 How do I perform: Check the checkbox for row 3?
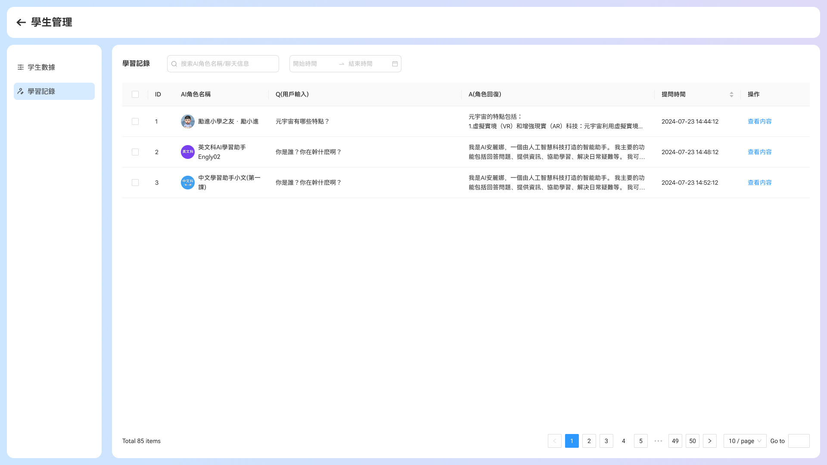[135, 183]
